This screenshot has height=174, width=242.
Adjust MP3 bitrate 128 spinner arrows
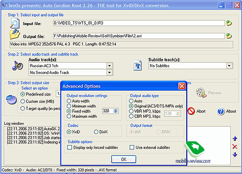click(178, 114)
